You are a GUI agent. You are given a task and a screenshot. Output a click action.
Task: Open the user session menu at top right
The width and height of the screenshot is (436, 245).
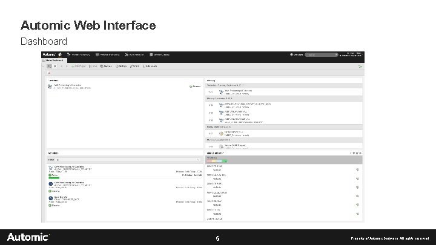[x=351, y=54]
